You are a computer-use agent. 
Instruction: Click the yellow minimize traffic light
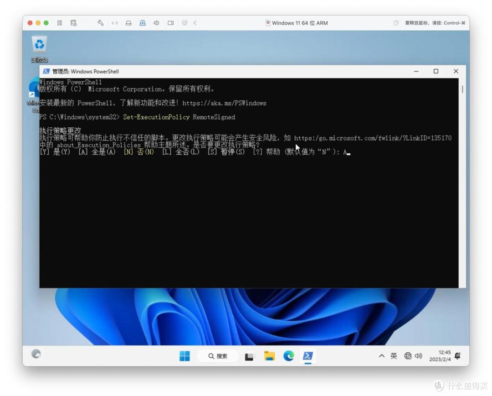click(38, 23)
